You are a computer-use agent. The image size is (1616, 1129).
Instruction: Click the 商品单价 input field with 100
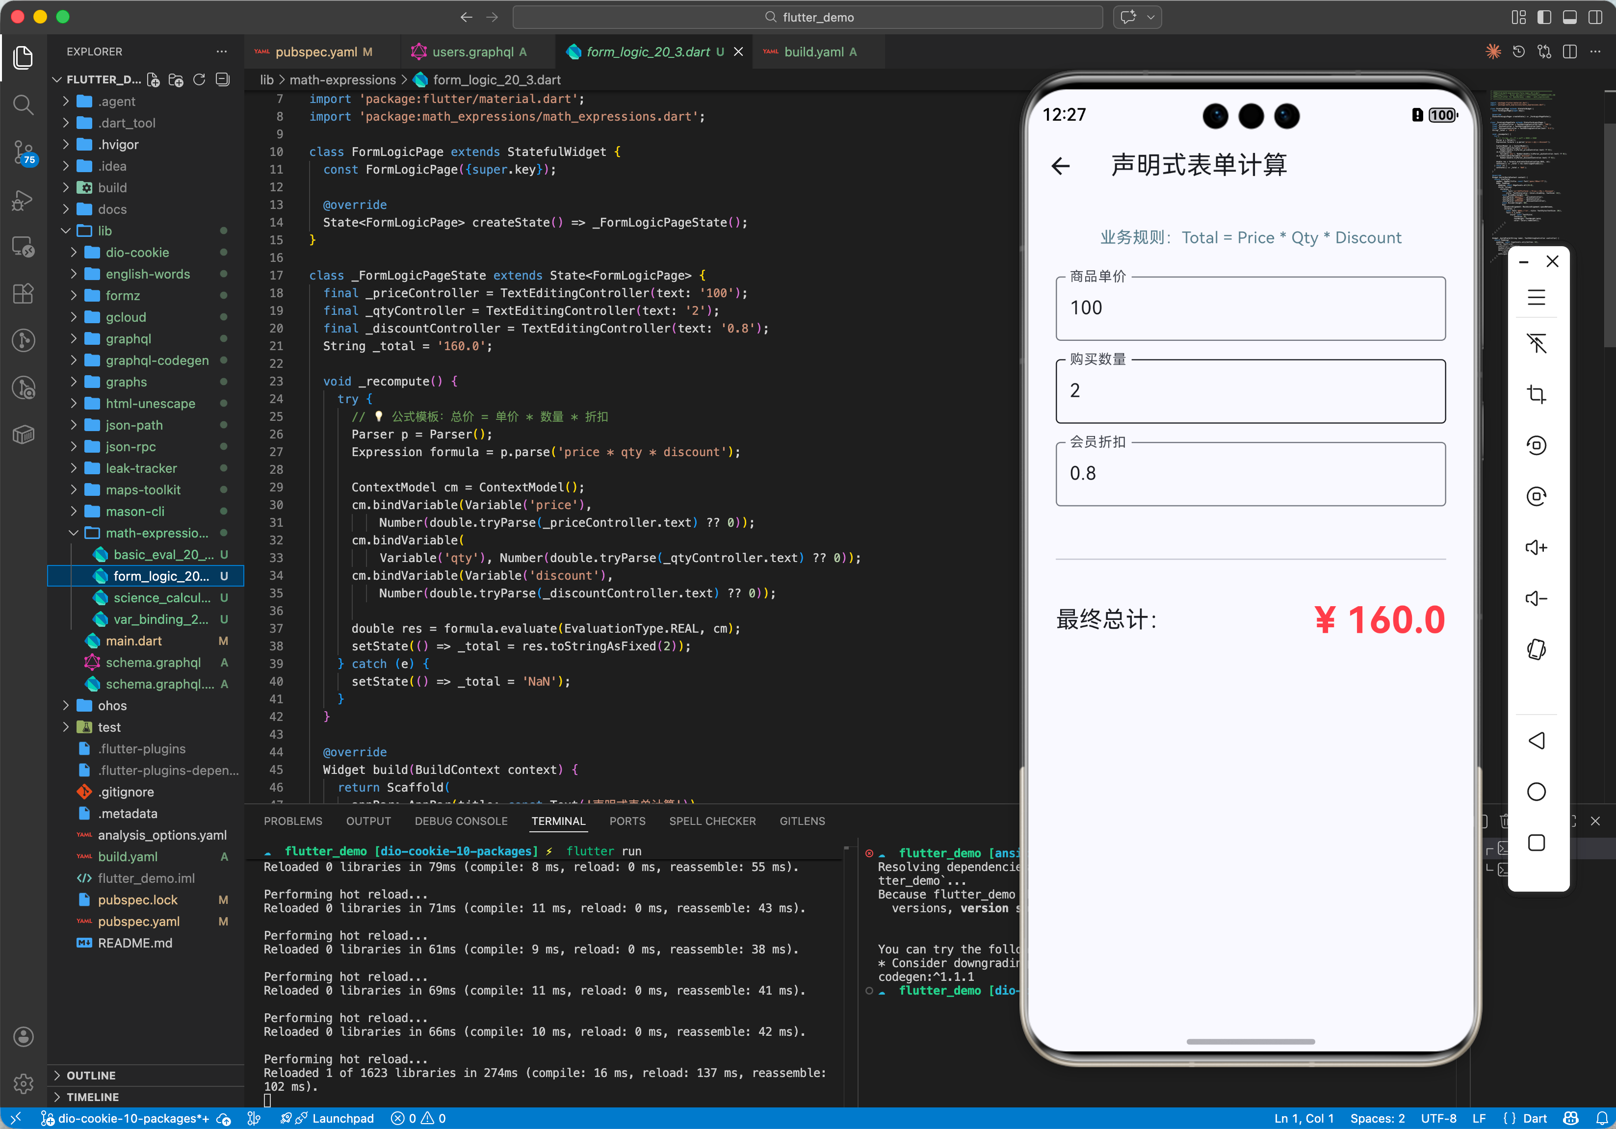point(1250,308)
